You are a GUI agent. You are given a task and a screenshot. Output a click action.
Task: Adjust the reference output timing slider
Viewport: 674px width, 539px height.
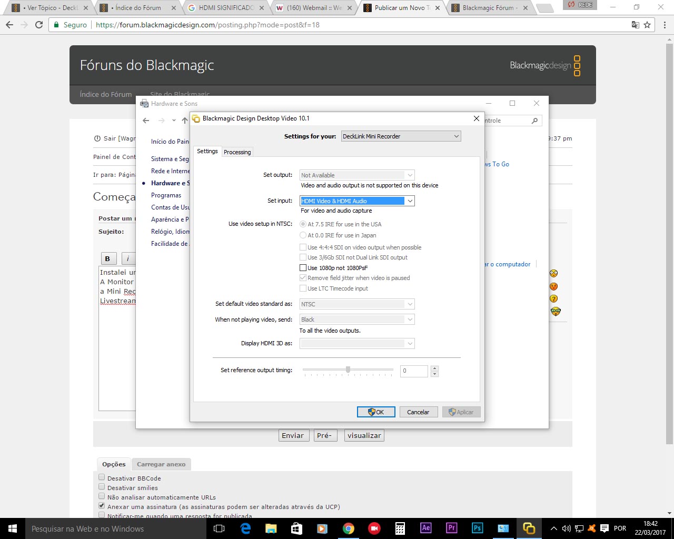[x=348, y=370]
